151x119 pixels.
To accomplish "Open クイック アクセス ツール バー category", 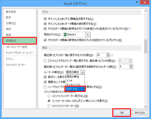I will [20, 53].
